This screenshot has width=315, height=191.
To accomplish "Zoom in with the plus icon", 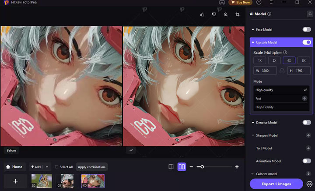I will pyautogui.click(x=237, y=167).
